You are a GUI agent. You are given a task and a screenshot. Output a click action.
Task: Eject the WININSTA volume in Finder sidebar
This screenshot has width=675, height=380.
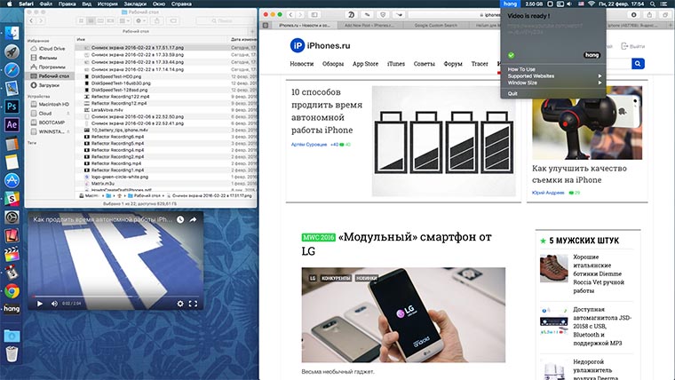point(68,131)
